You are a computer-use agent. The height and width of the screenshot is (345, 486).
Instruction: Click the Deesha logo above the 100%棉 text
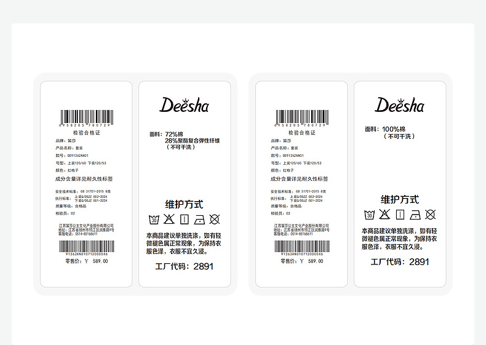pyautogui.click(x=399, y=105)
